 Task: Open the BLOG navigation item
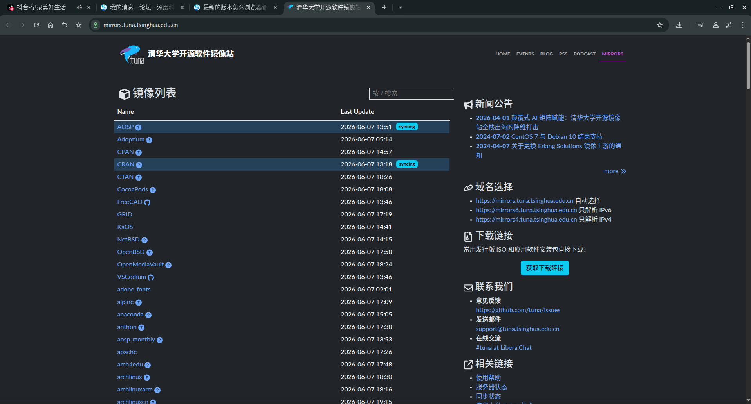coord(546,54)
